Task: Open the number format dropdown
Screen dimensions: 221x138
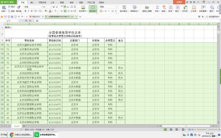Action: [x=116, y=7]
